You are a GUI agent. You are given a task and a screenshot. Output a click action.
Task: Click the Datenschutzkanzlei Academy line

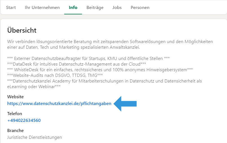(x=104, y=84)
